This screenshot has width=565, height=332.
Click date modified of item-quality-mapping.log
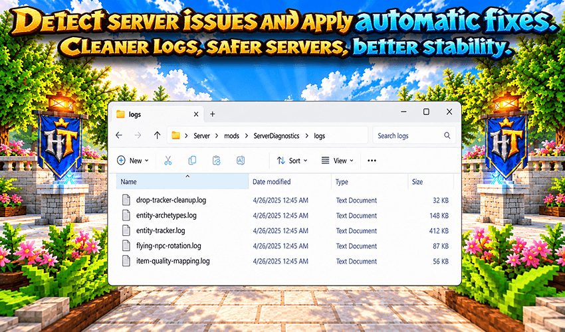[x=281, y=261]
